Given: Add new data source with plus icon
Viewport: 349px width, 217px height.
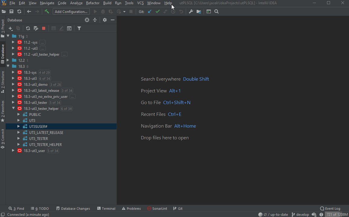Looking at the screenshot, I should click(x=11, y=28).
